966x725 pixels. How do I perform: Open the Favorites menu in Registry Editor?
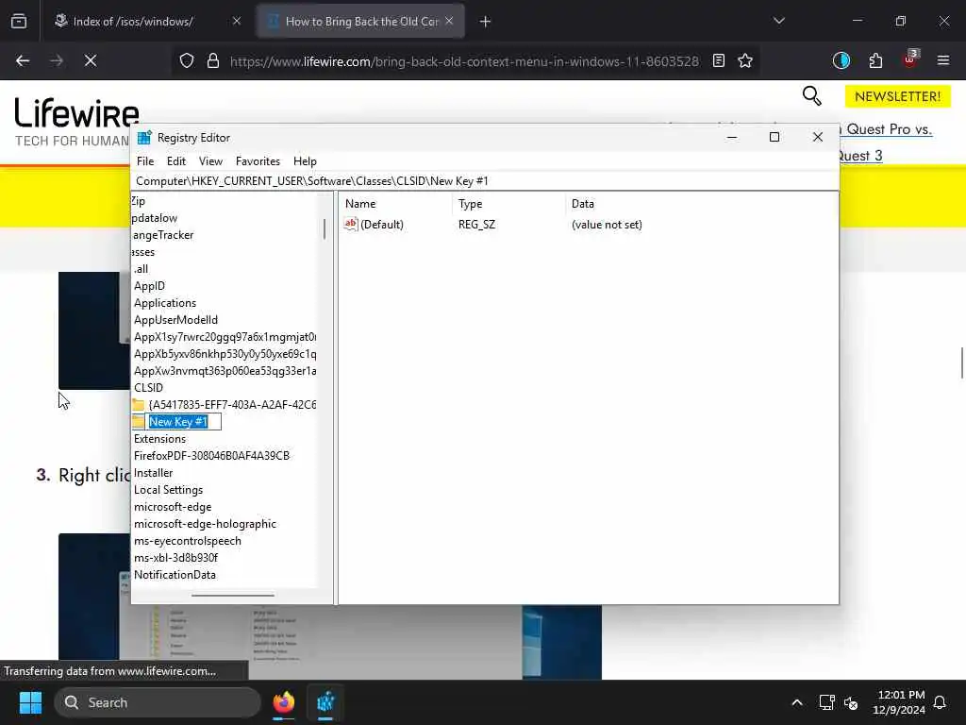(258, 161)
